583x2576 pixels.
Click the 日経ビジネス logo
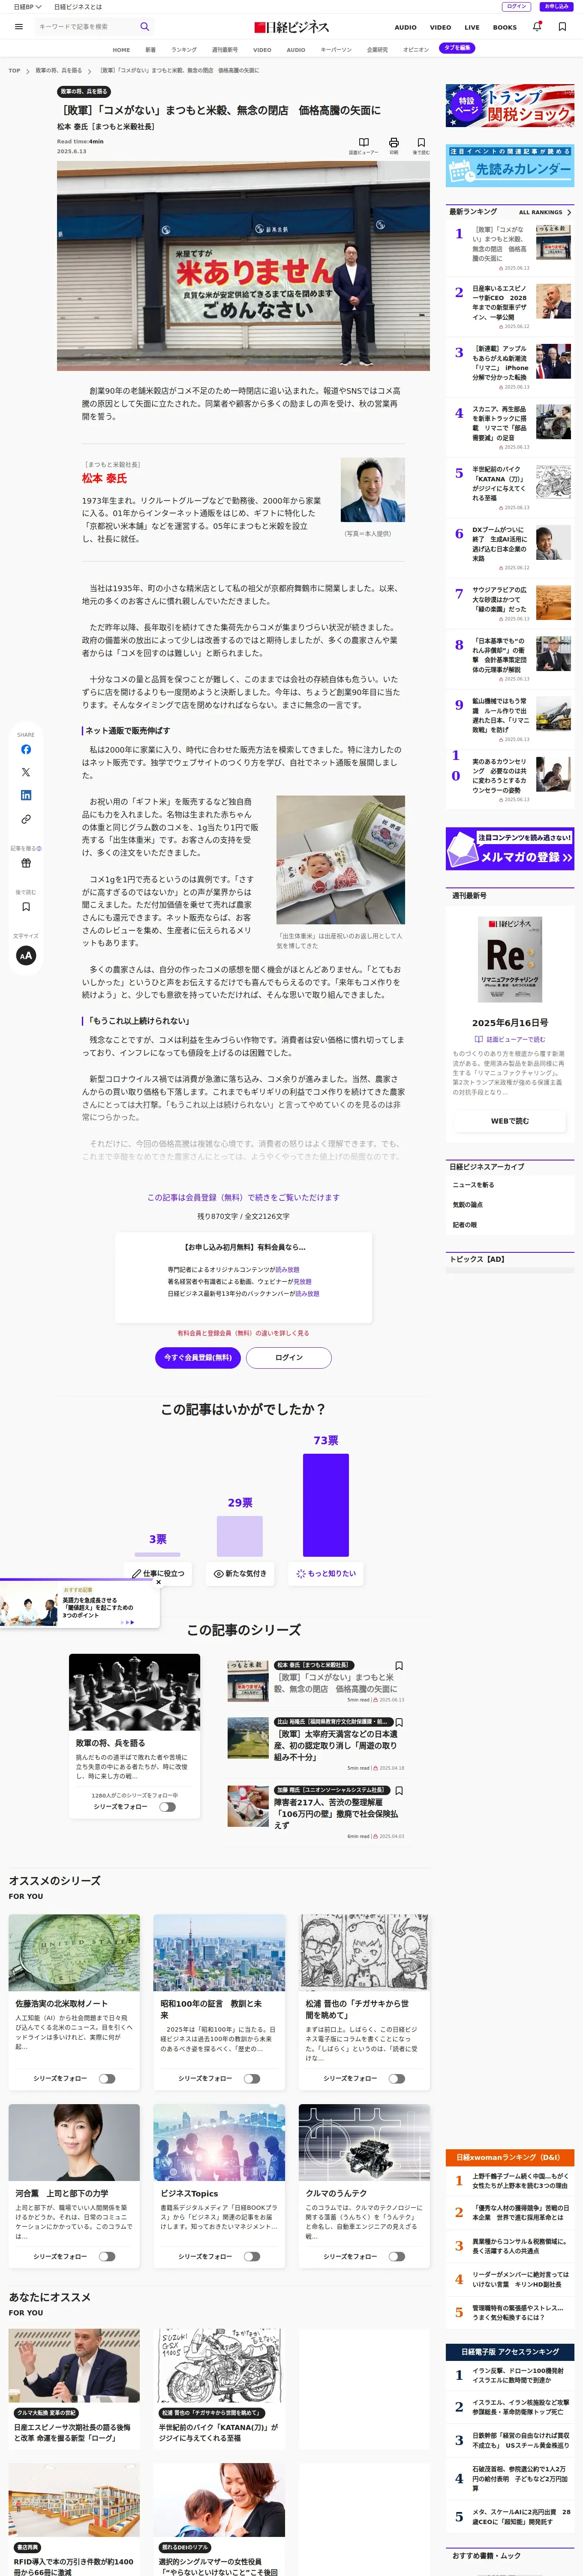tap(291, 27)
